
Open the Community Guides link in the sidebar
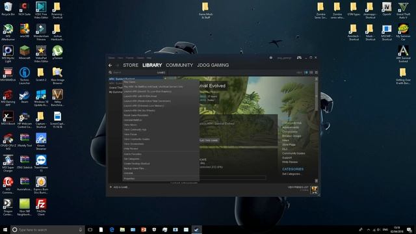coord(293,153)
